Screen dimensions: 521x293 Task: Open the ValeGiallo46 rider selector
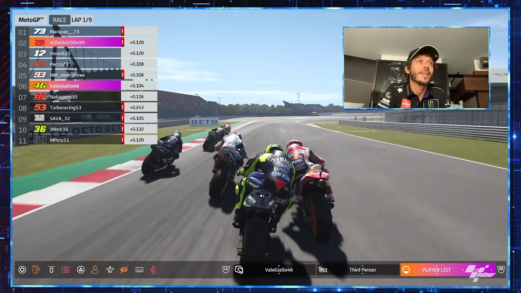tap(274, 270)
